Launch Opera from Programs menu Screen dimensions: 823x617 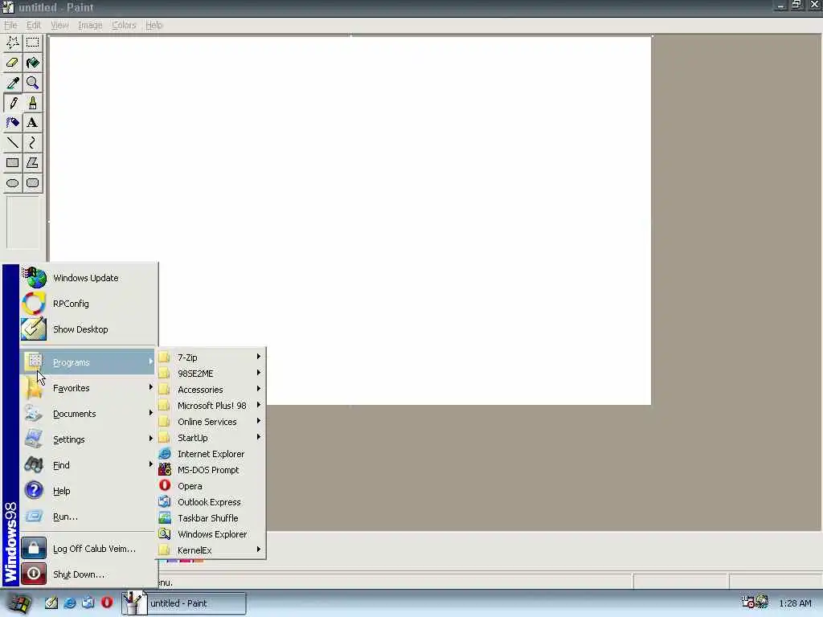point(211,486)
